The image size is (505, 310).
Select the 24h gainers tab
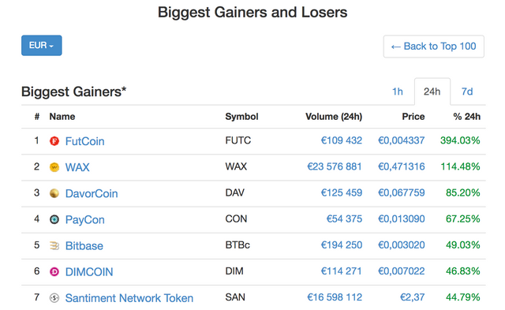(432, 92)
